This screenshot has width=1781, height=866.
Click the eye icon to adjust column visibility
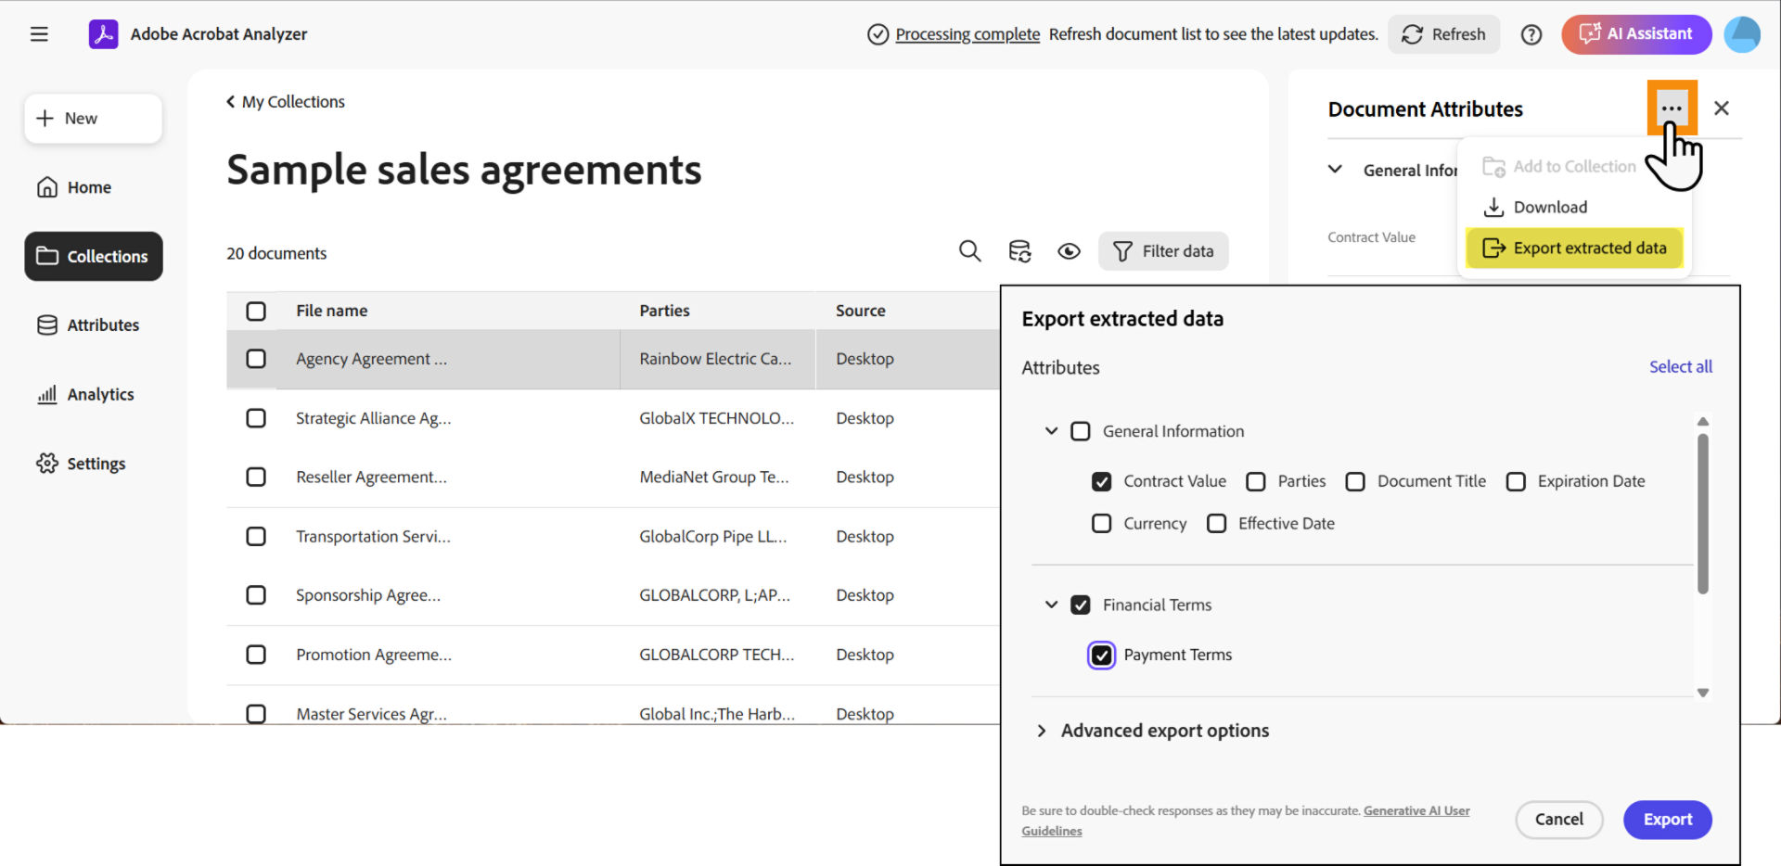pos(1070,250)
